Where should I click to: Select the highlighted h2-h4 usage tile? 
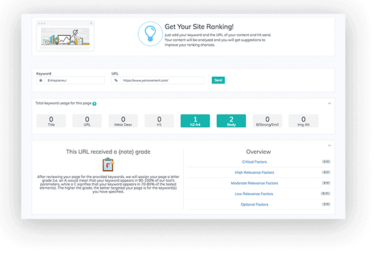coord(195,120)
